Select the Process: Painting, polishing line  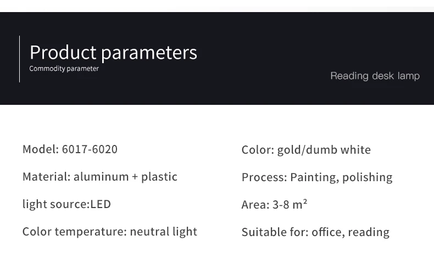click(x=317, y=177)
